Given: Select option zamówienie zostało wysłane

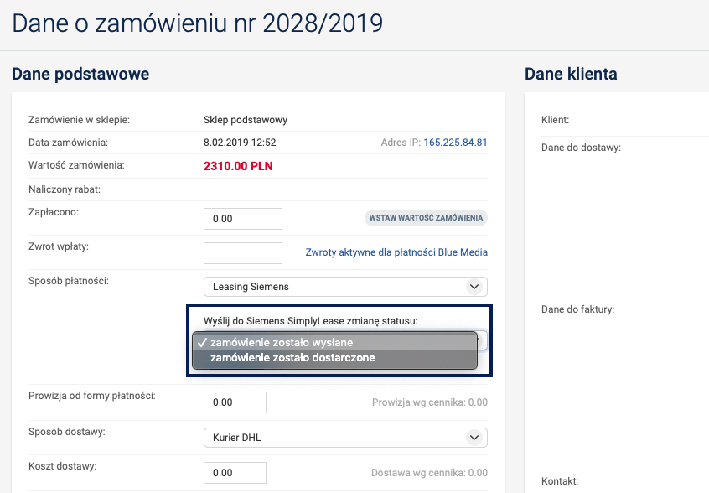Looking at the screenshot, I should click(282, 342).
